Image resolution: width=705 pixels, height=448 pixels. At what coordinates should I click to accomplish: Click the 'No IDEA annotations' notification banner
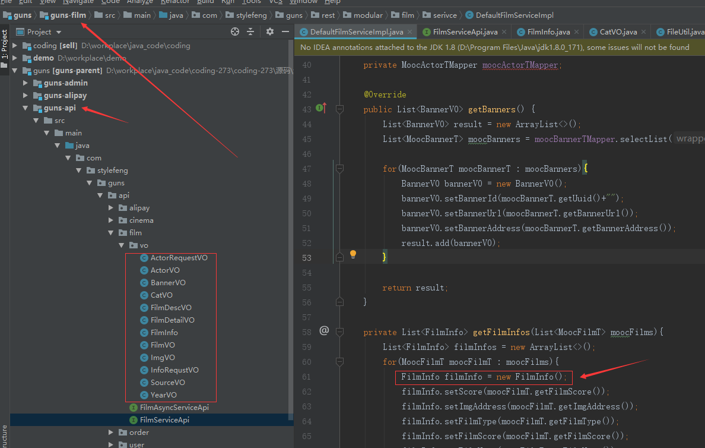point(500,48)
